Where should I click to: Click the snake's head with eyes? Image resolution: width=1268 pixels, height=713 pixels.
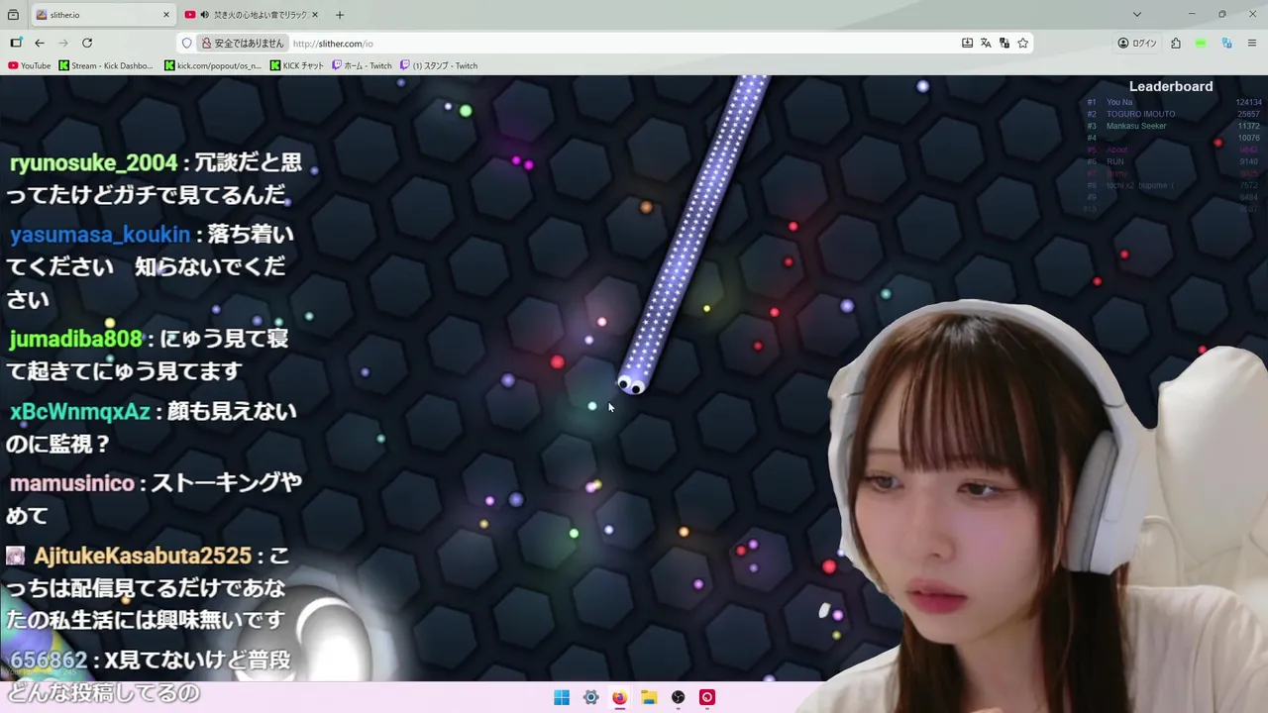[632, 382]
